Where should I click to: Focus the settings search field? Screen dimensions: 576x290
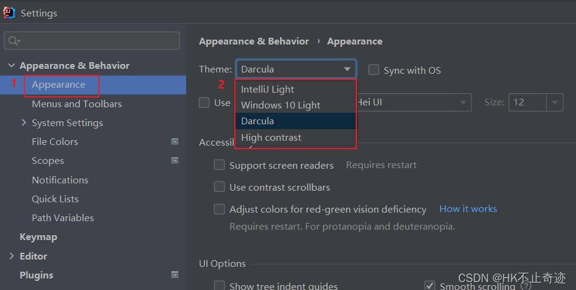click(92, 41)
